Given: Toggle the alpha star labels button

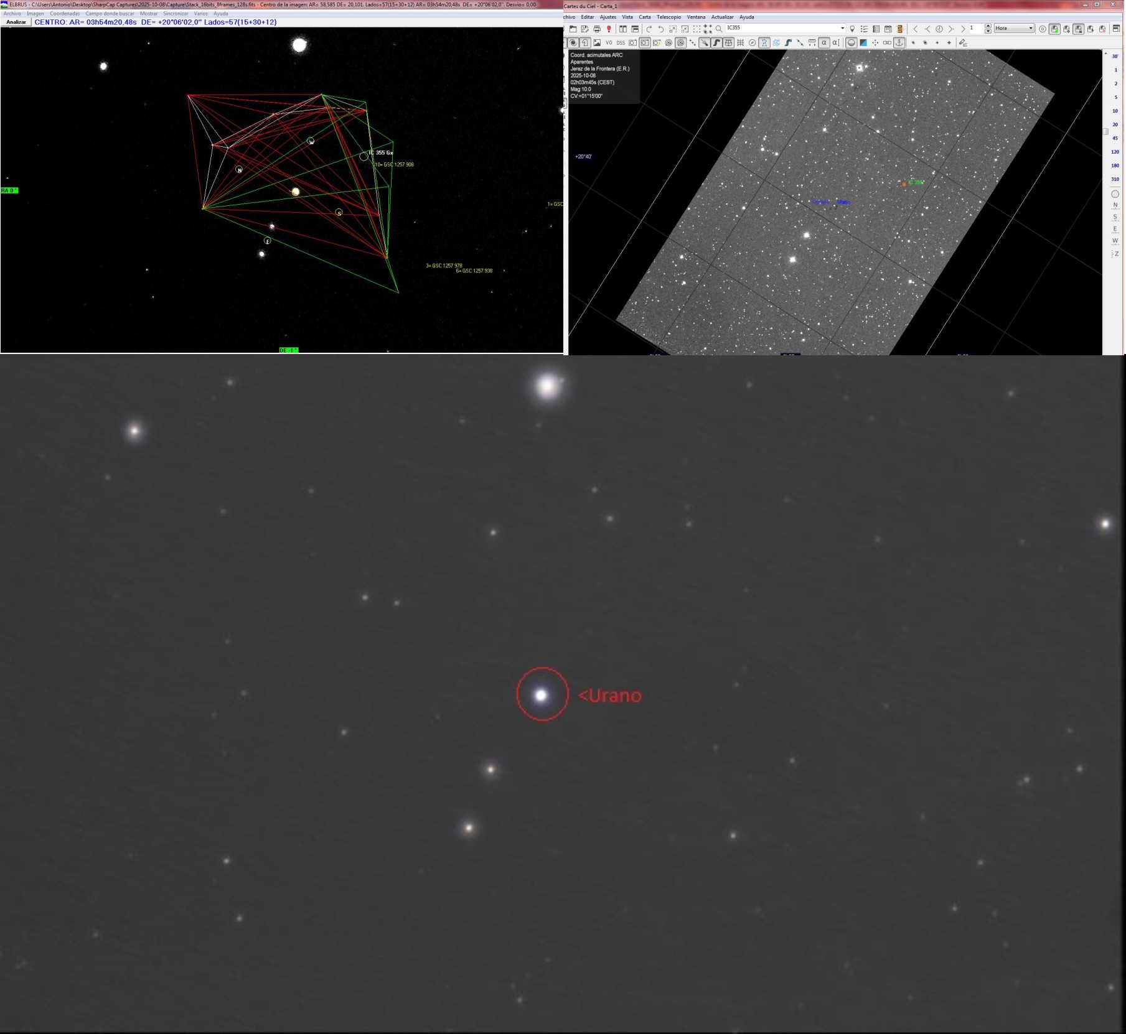Looking at the screenshot, I should coord(824,43).
